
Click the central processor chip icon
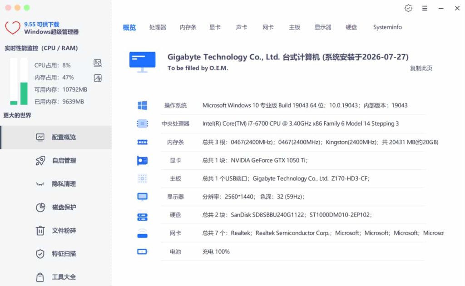142,123
